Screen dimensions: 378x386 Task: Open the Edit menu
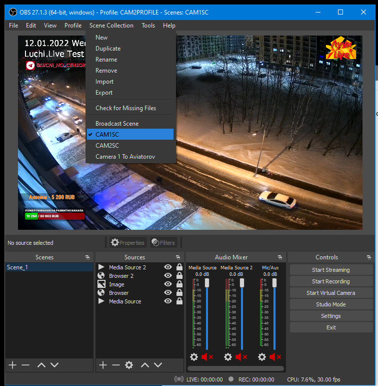click(31, 26)
